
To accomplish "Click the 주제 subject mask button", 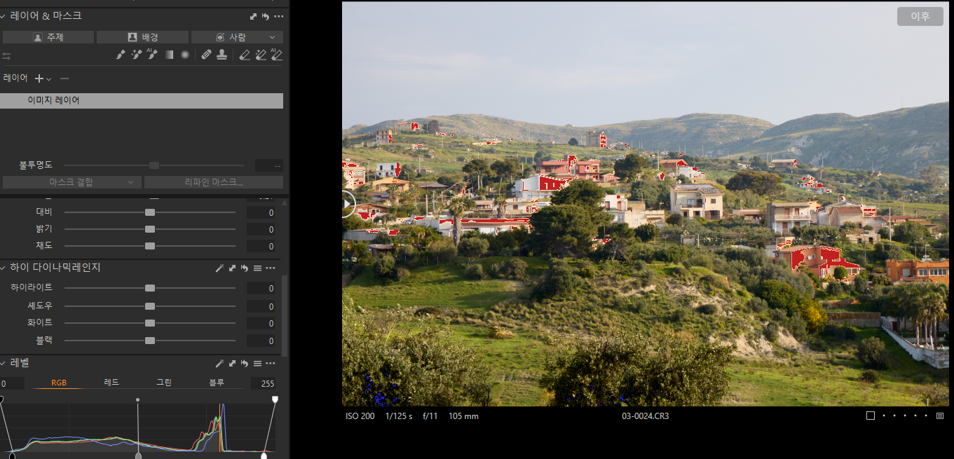I will pyautogui.click(x=48, y=37).
